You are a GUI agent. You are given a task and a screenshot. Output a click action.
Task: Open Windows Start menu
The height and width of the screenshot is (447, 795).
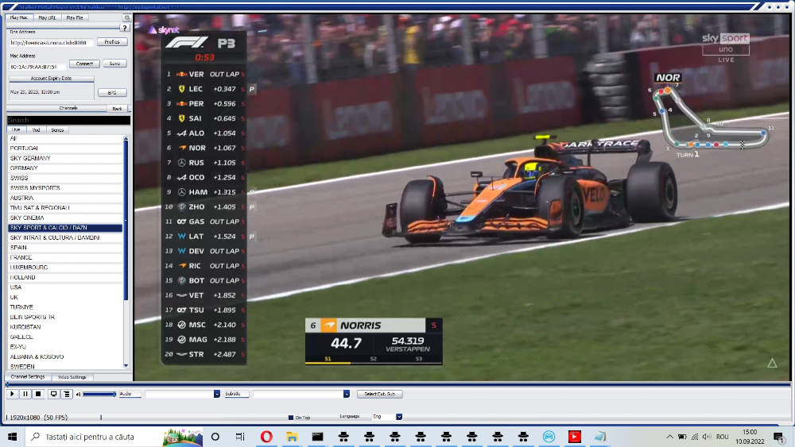(13, 437)
